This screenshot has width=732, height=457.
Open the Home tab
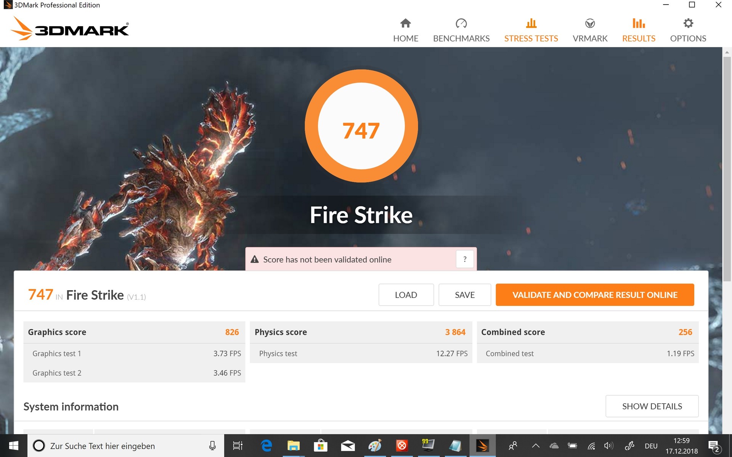click(x=406, y=30)
